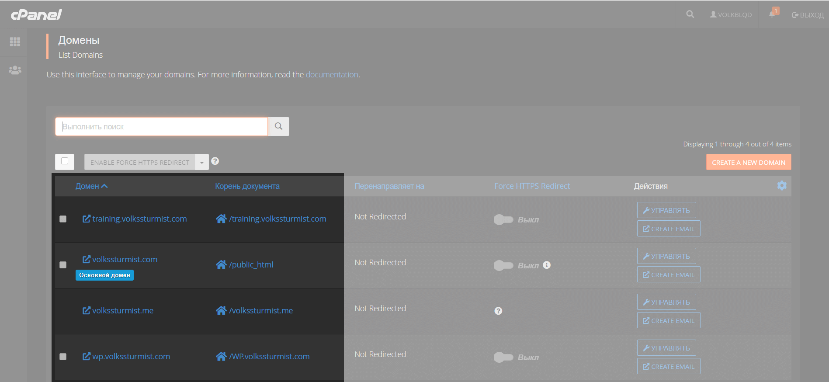Click the search submit magnifier button
Image resolution: width=829 pixels, height=382 pixels.
[x=278, y=126]
